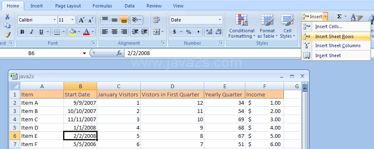Open Number dialog launcher
374x149 pixels.
pos(221,43)
